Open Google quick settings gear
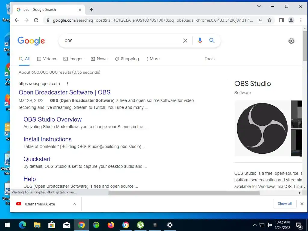 (x=291, y=41)
